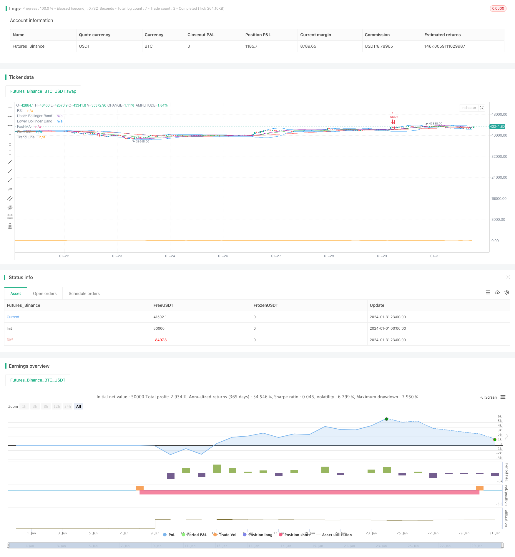Click the Lower Bollinger Band legend label
515x557 pixels.
click(34, 121)
